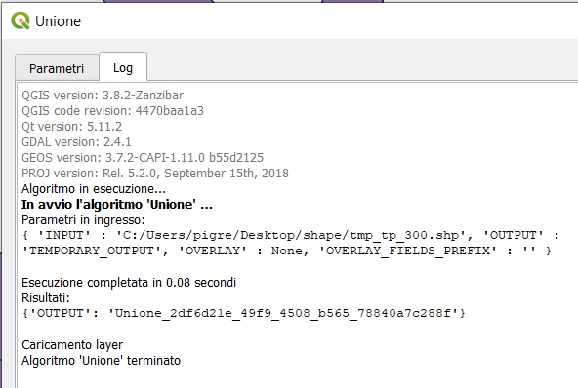Image resolution: width=578 pixels, height=388 pixels.
Task: Click the bold 'In avvio l'algoritmo Unione' line
Action: click(117, 205)
